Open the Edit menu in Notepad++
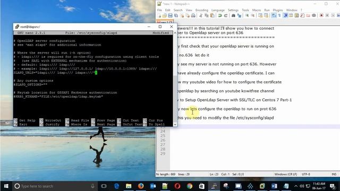This screenshot has height=191, width=340. [168, 10]
